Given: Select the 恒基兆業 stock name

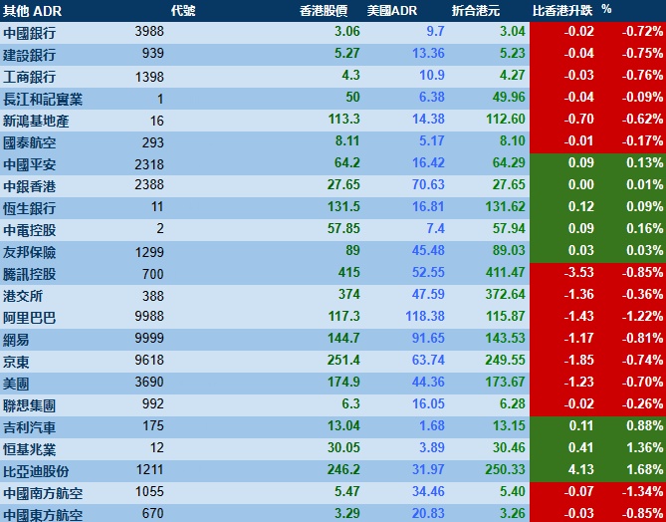Looking at the screenshot, I should coord(29,449).
